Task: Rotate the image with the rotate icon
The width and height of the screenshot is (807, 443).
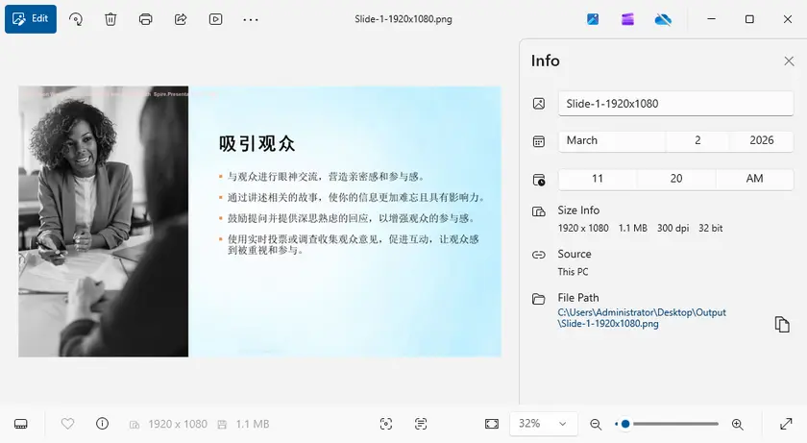Action: point(76,19)
